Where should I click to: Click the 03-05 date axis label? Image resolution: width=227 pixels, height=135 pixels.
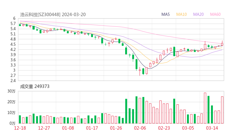pos(188,128)
